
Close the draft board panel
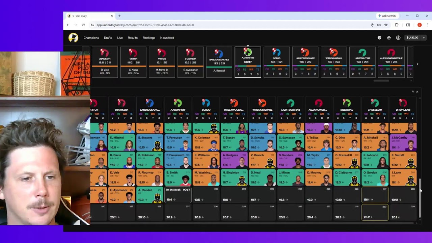417,92
